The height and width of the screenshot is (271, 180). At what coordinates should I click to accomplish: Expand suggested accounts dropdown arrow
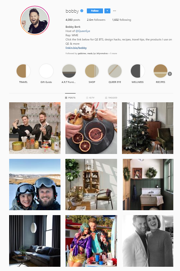click(107, 11)
